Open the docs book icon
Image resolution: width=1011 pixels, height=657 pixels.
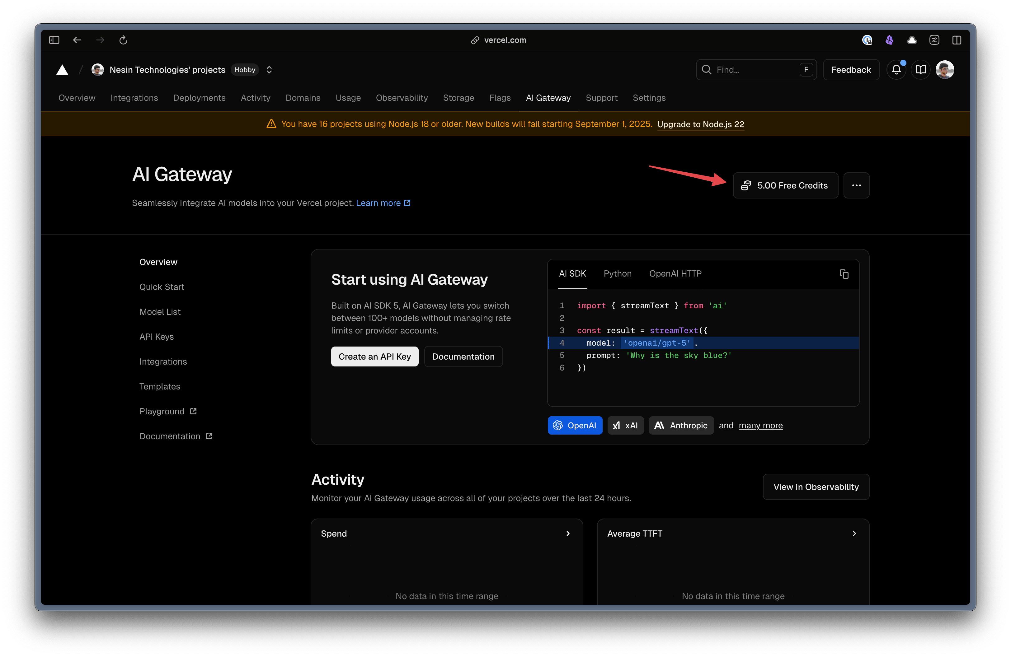click(920, 70)
